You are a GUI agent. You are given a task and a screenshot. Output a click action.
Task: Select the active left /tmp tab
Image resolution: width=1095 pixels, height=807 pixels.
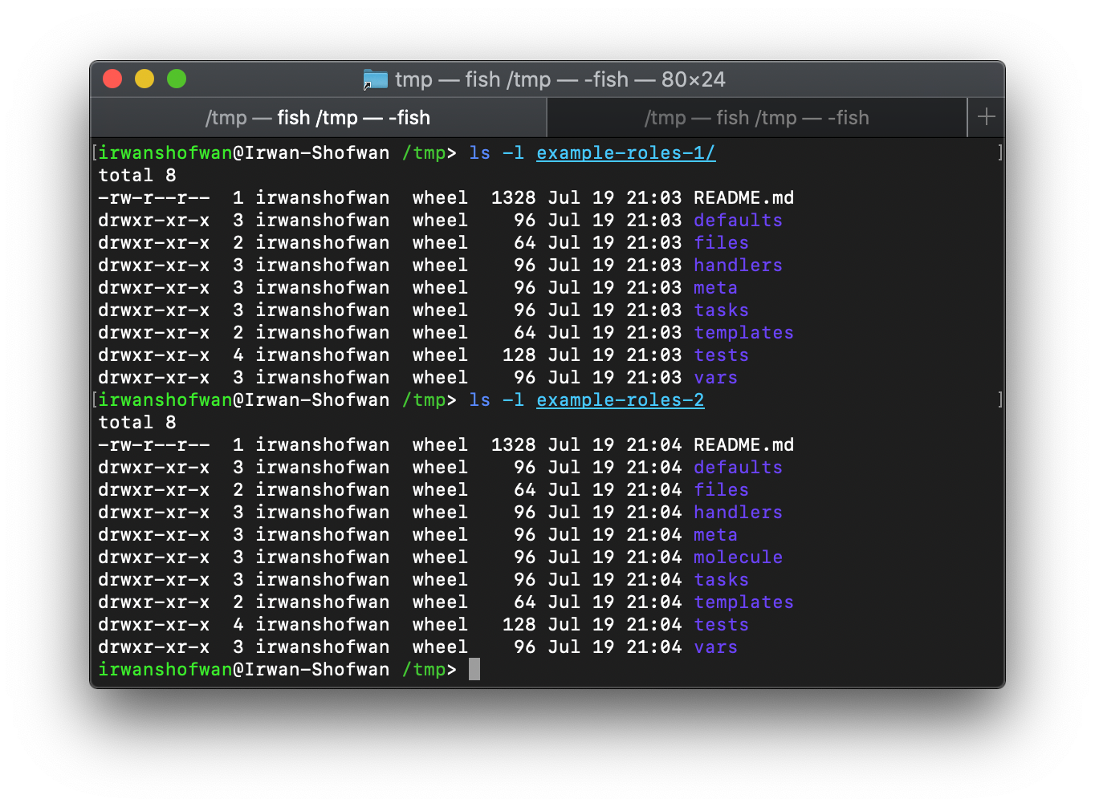(318, 117)
